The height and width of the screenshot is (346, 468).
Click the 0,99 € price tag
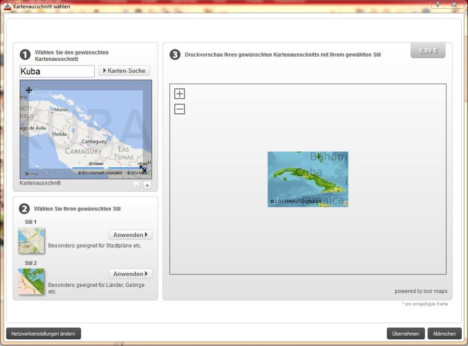[428, 51]
